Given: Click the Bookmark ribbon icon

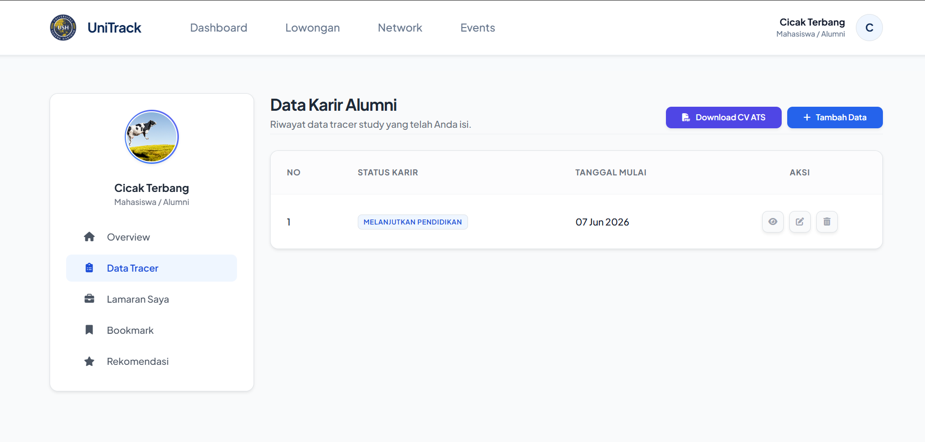Looking at the screenshot, I should [x=89, y=330].
